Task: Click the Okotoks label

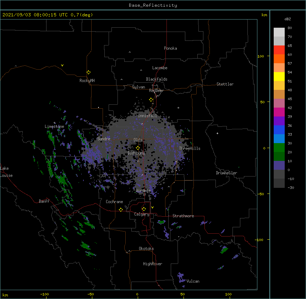Action: tap(146, 249)
